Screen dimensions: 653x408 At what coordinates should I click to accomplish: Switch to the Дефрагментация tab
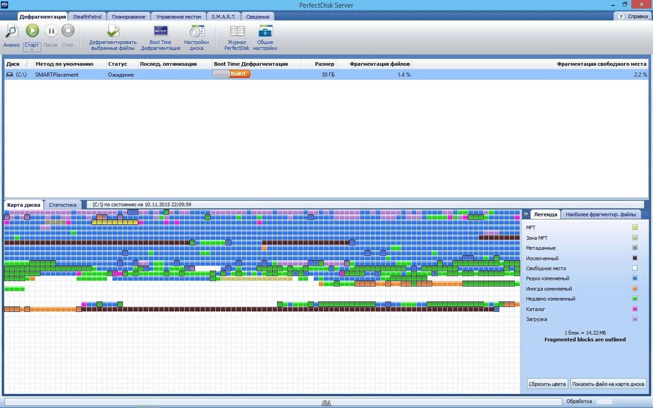(x=43, y=17)
